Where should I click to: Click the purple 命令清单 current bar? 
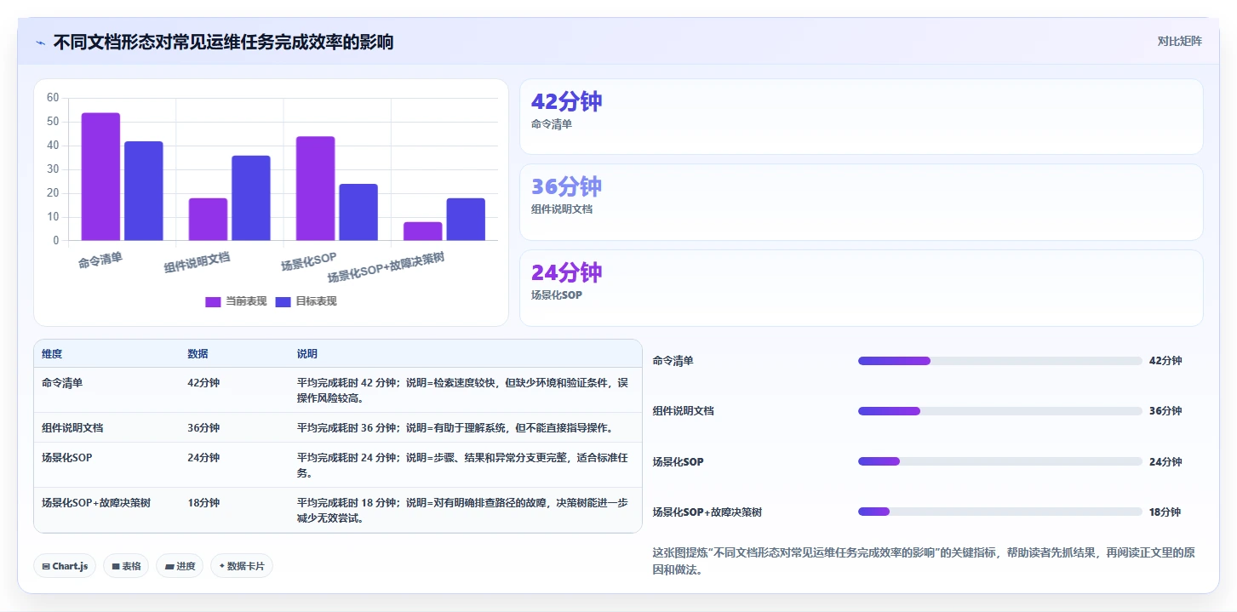point(100,177)
